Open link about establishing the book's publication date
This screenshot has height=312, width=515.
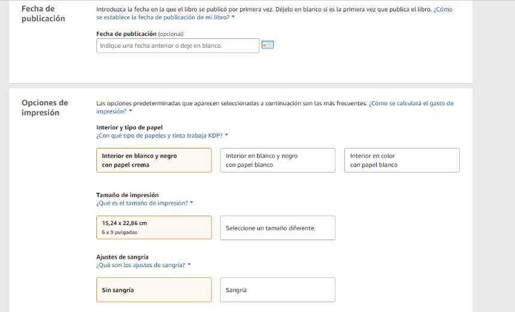click(x=163, y=17)
